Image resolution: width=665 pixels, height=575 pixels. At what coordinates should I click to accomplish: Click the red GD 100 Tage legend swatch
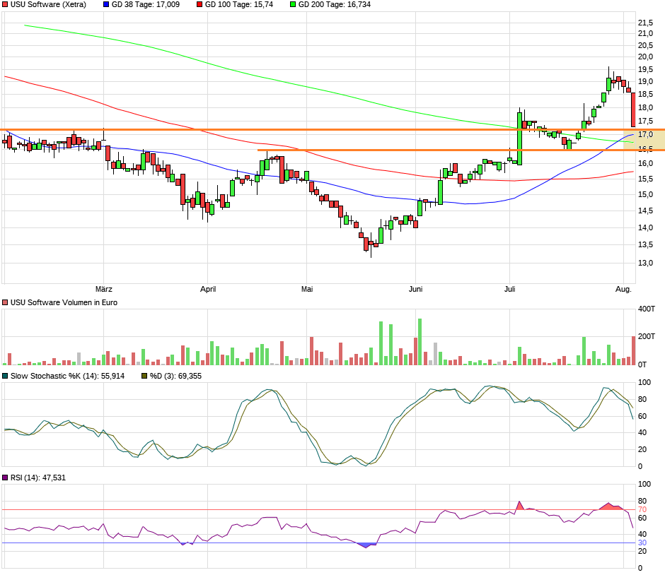coord(199,5)
